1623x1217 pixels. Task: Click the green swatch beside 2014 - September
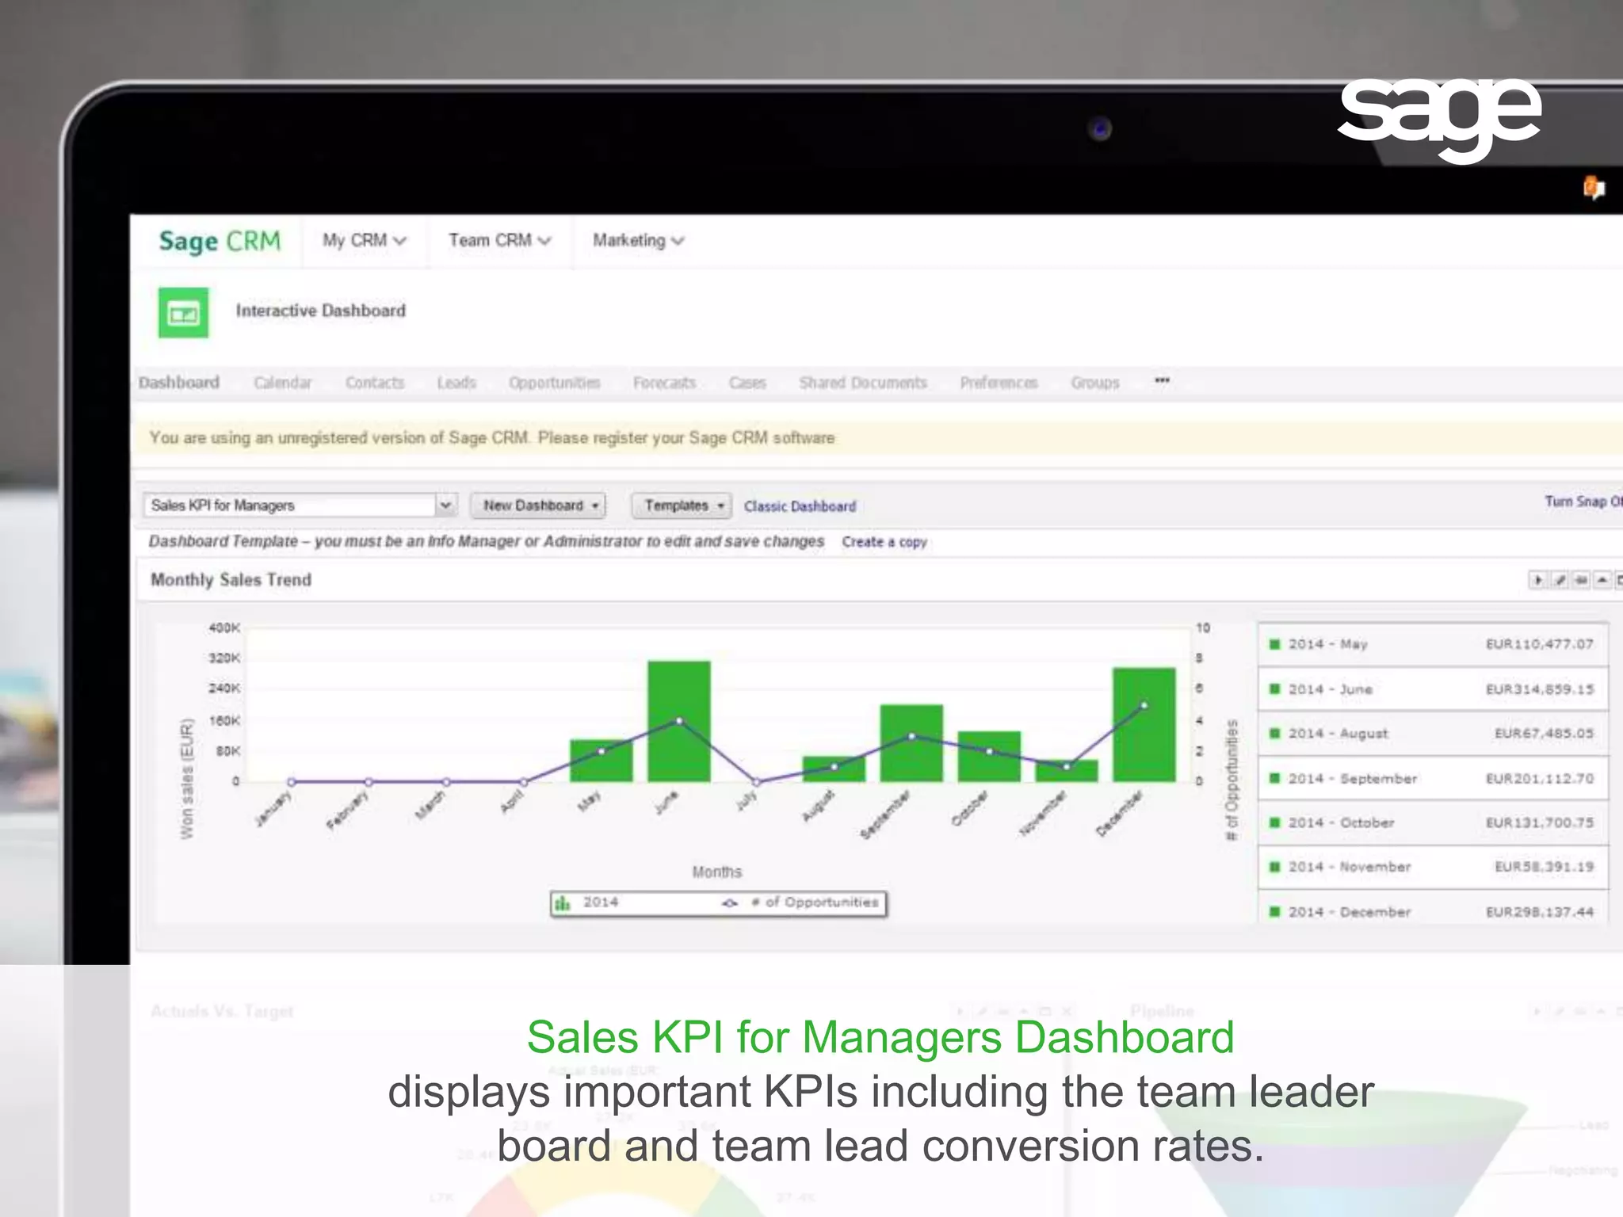(1274, 778)
